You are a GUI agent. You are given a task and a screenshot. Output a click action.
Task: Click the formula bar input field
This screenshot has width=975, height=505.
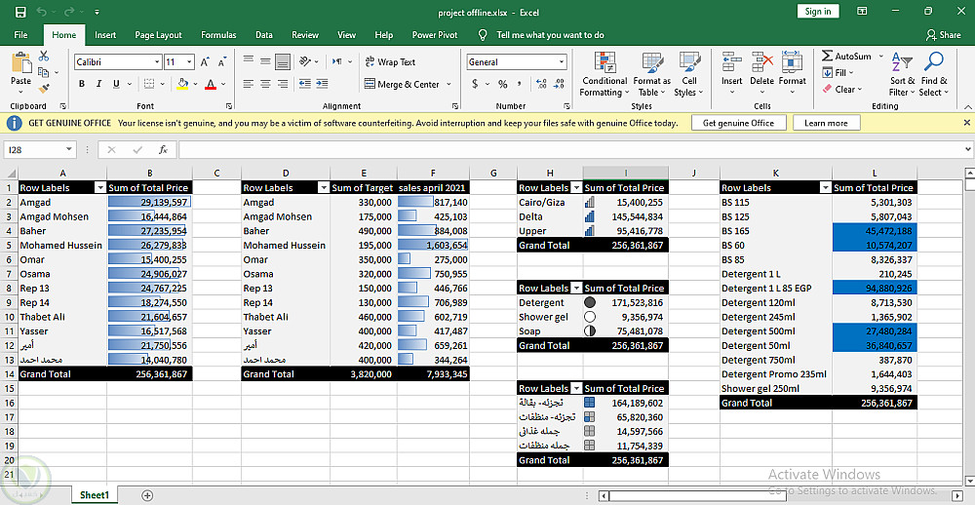tap(569, 150)
